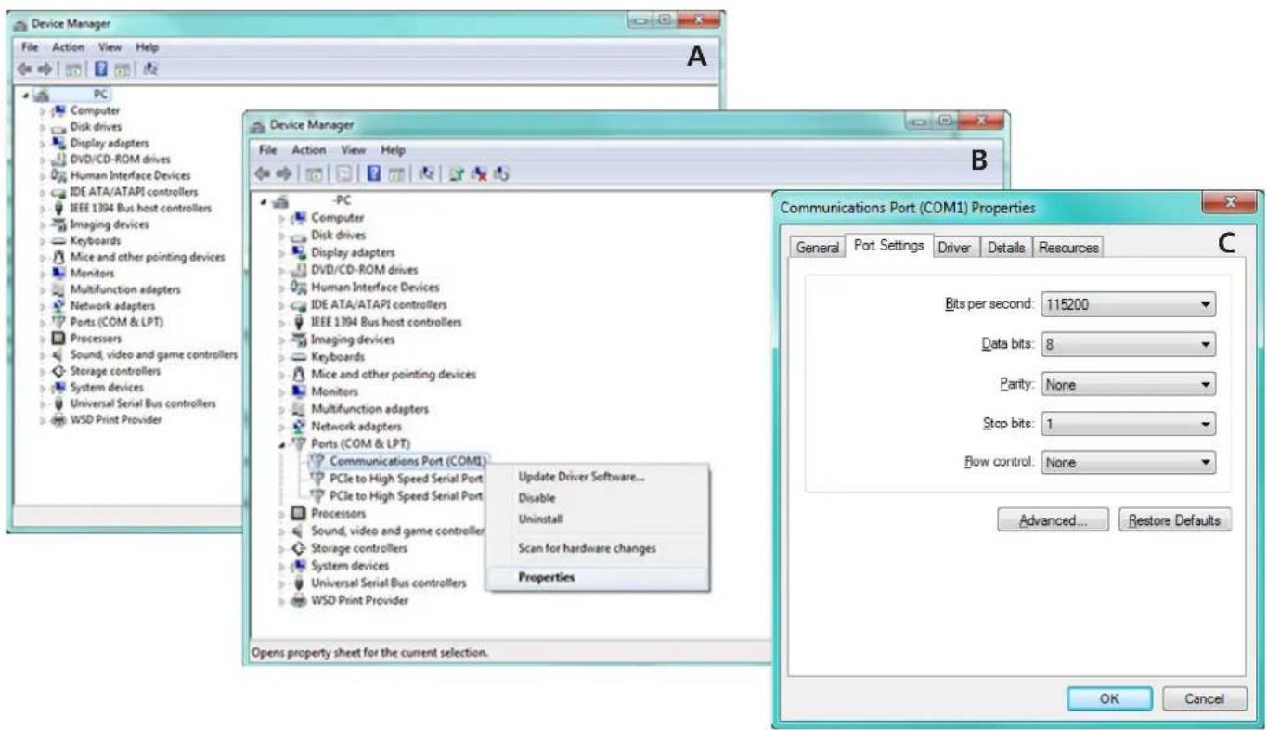The image size is (1267, 730).
Task: Switch to Resources tab in COM1 Properties
Action: tap(1068, 248)
